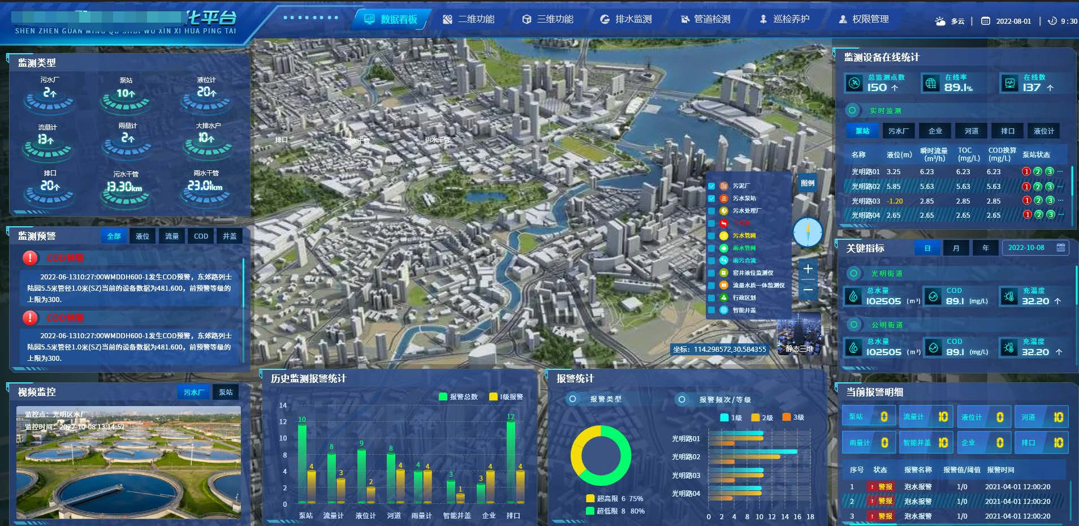Open the calendar icon in 关键指标 date field
Viewport: 1079px width, 526px height.
click(x=1060, y=248)
